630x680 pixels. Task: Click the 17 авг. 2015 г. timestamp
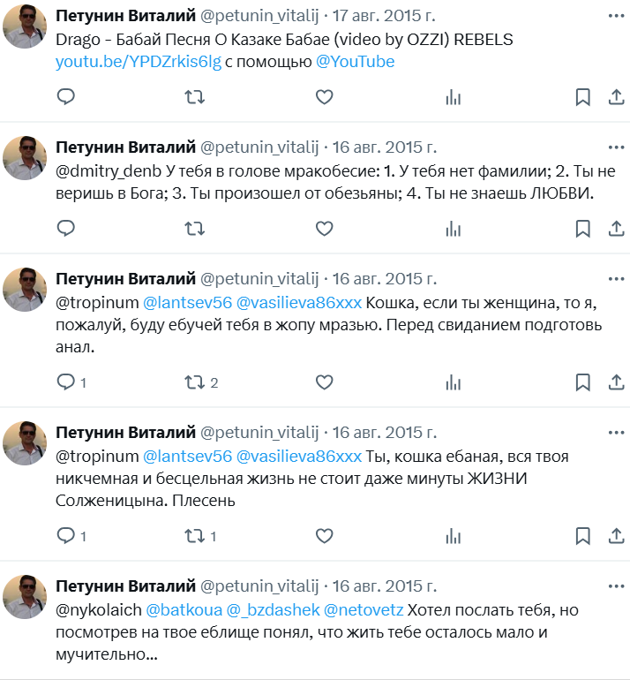[385, 16]
